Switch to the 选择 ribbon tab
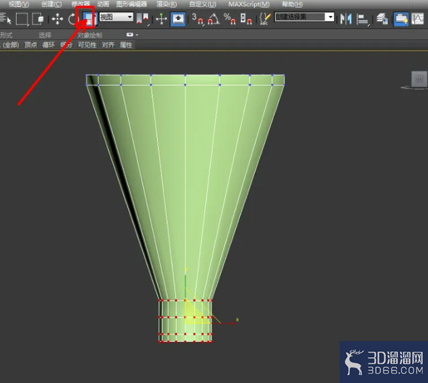This screenshot has height=383, width=428. (45, 35)
